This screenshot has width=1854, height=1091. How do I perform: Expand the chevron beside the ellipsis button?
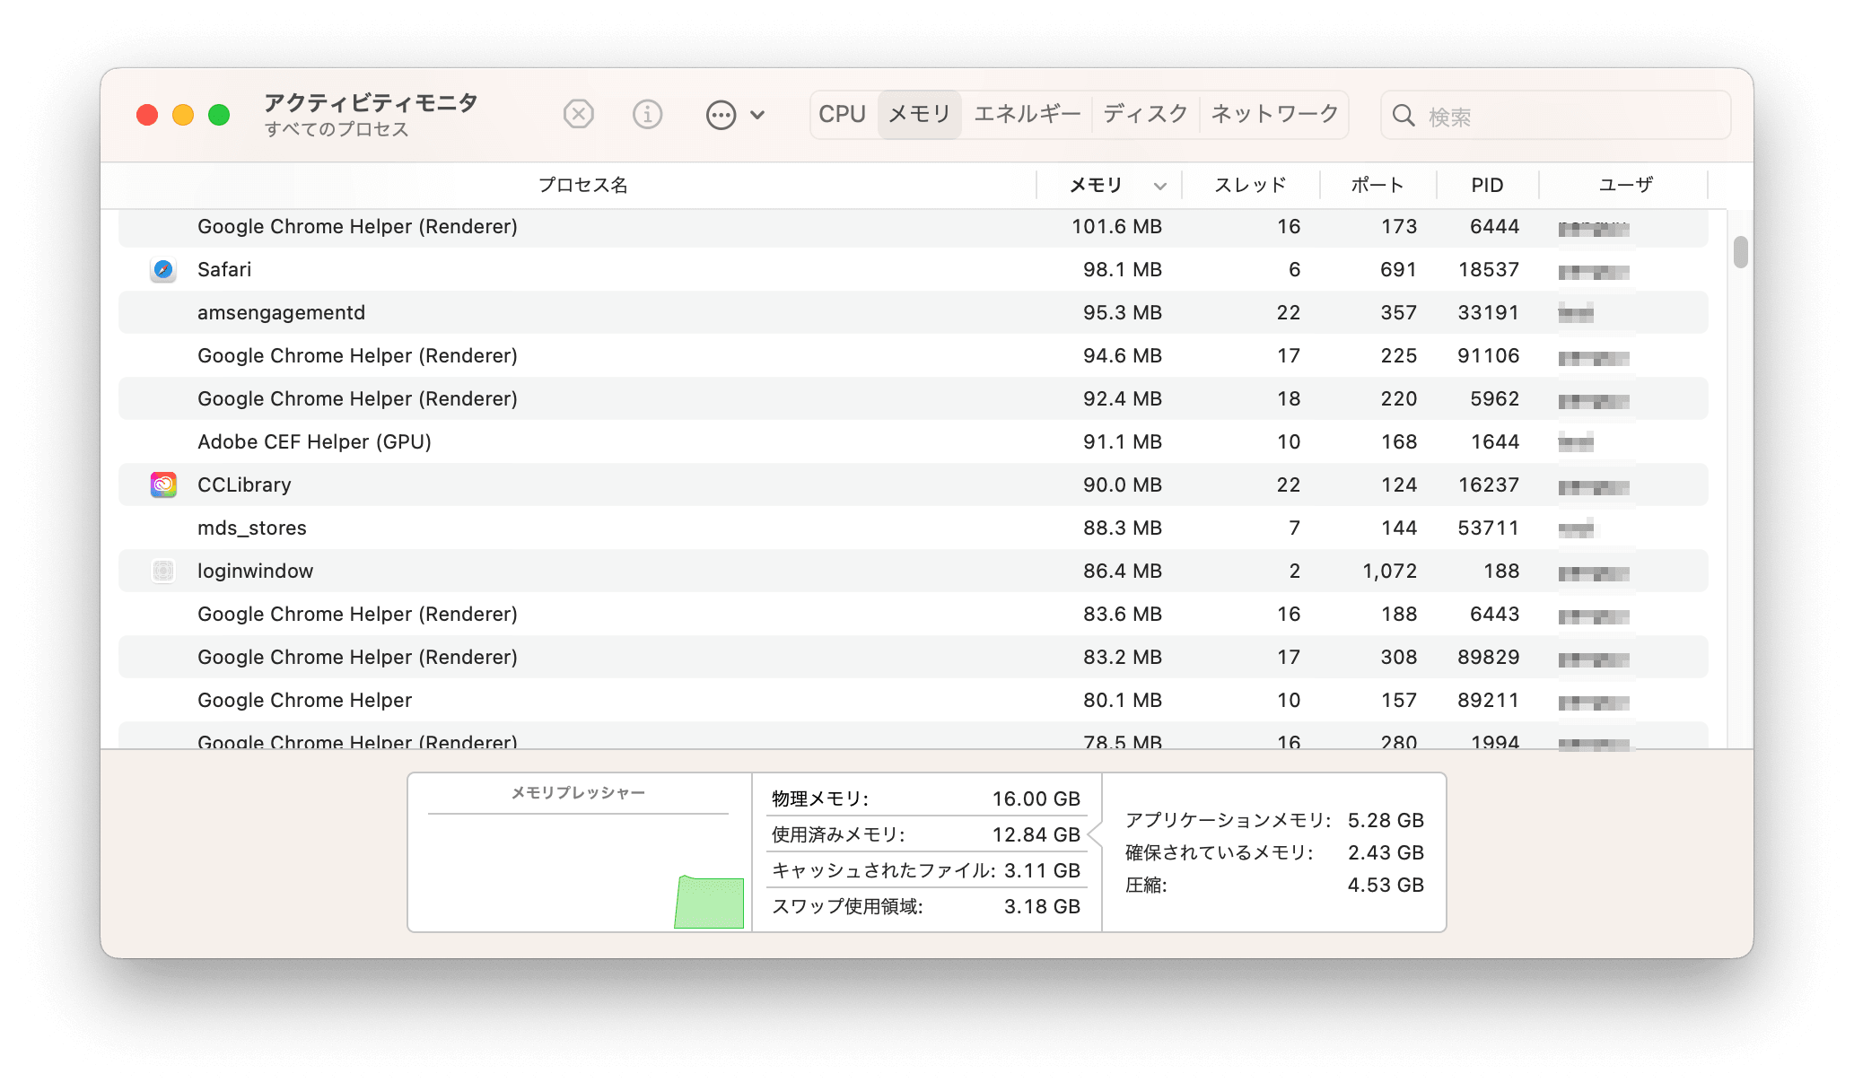(x=757, y=115)
